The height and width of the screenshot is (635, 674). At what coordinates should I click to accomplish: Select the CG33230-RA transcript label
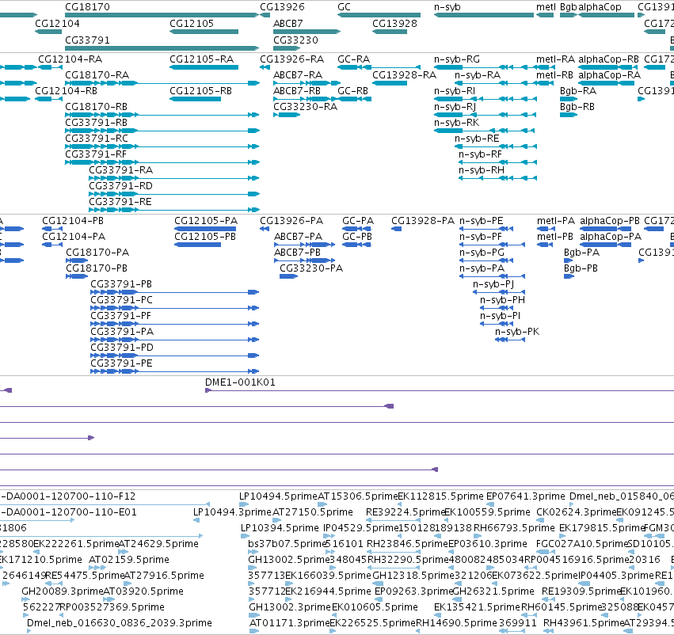305,107
